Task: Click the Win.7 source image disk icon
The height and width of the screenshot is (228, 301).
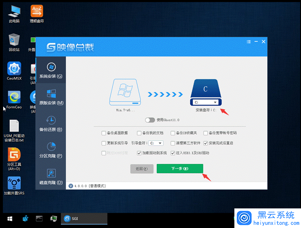Action: 125,92
